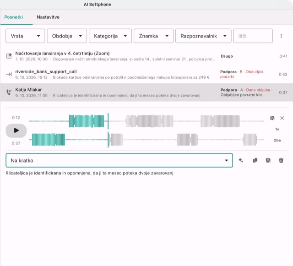Click the lower waveform track
293x266 pixels.
point(146,140)
